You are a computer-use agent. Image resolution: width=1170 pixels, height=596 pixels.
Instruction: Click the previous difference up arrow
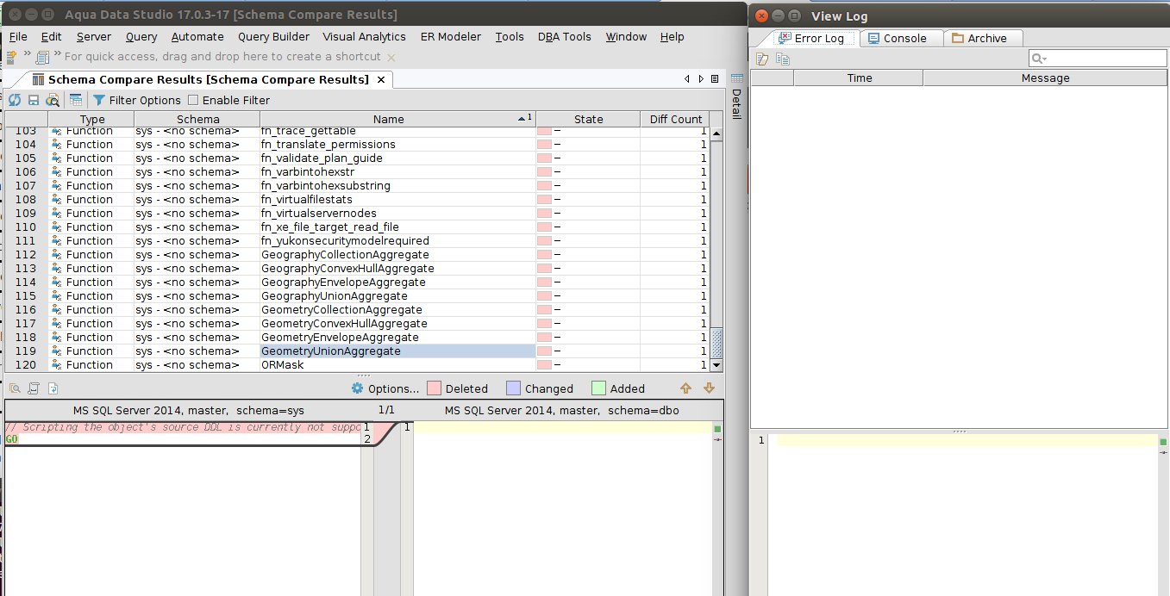686,388
